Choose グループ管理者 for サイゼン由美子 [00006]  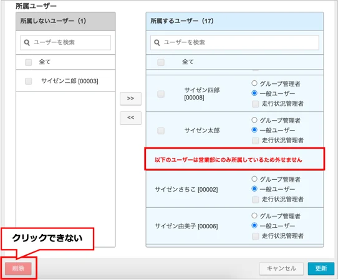(254, 215)
